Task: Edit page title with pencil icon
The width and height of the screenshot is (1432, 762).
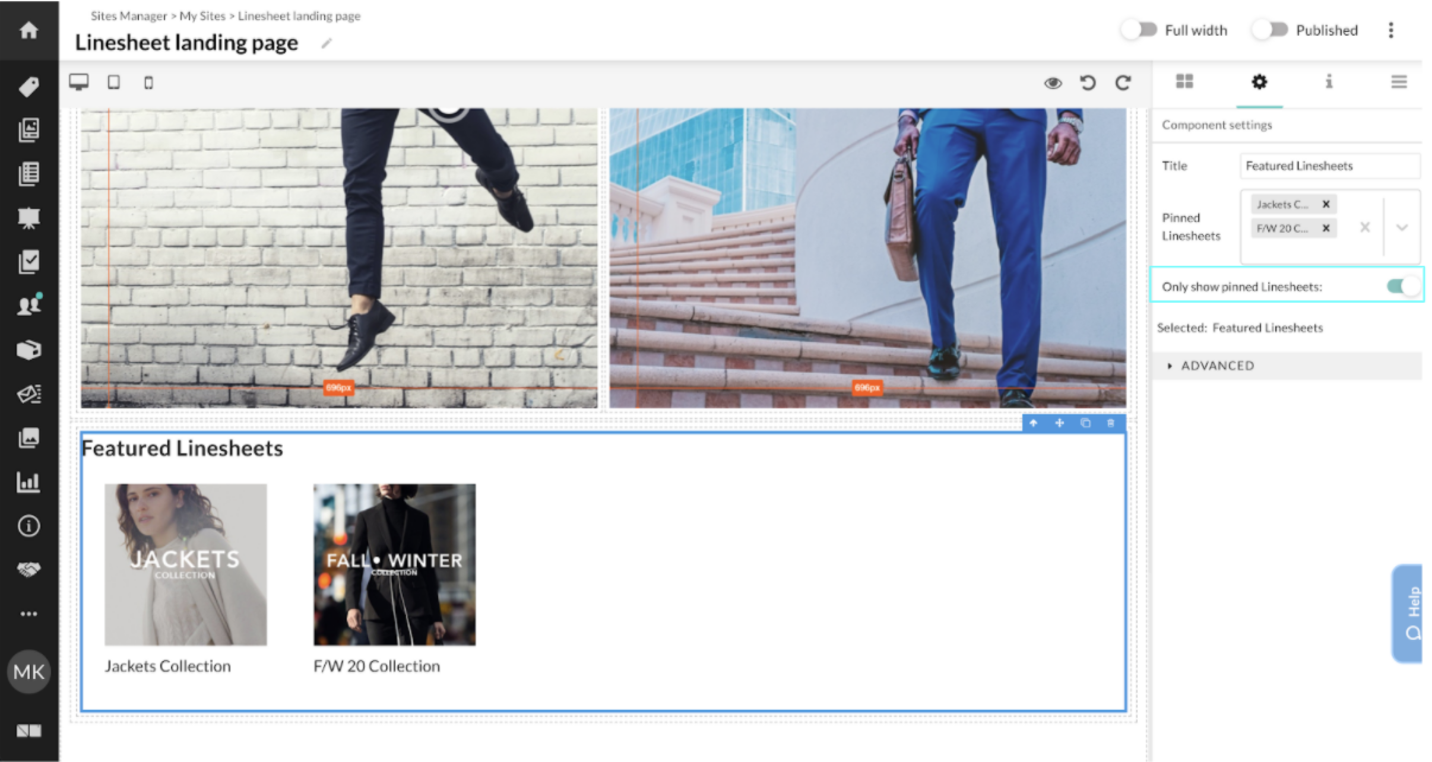Action: tap(327, 43)
